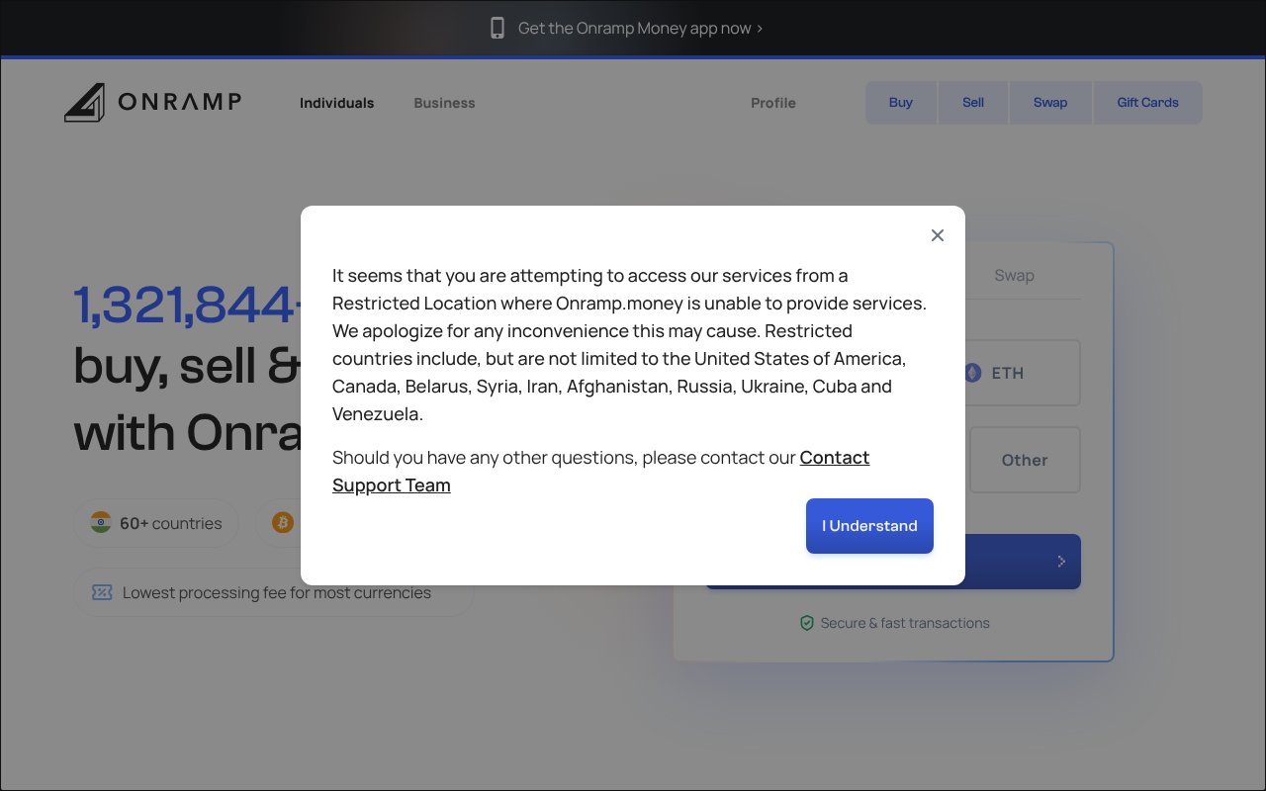The image size is (1266, 791).
Task: Select the Individuals tab
Action: click(336, 103)
